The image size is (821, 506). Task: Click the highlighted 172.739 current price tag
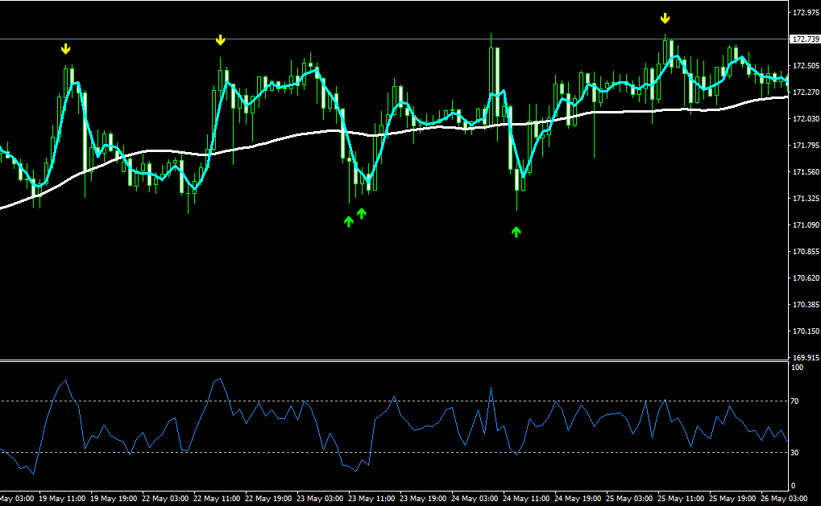[806, 39]
